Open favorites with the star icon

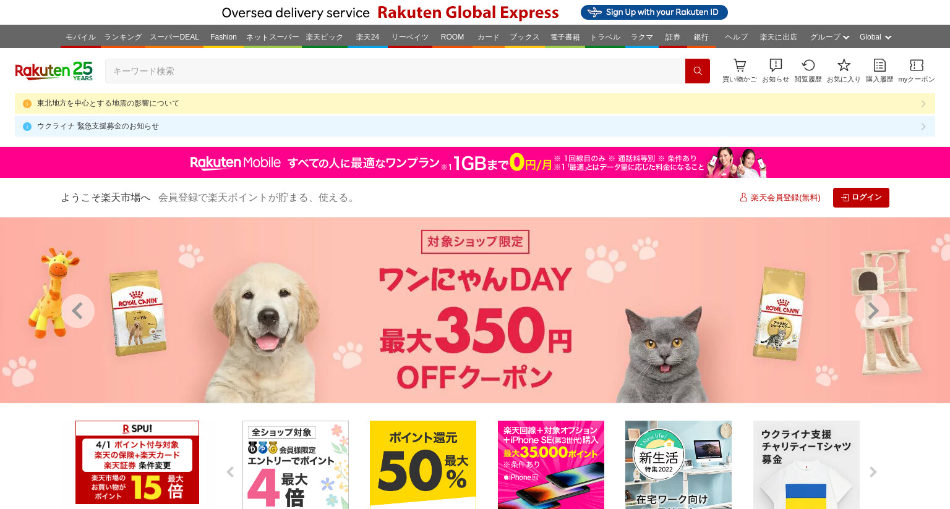[x=844, y=70]
